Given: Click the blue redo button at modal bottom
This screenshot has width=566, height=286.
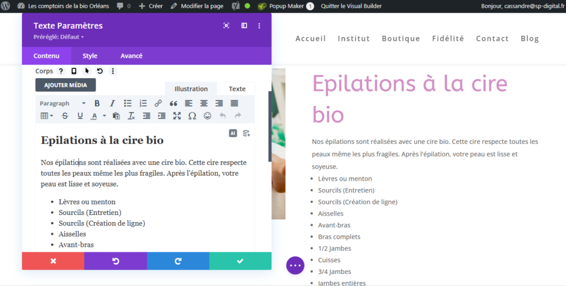Looking at the screenshot, I should click(178, 261).
